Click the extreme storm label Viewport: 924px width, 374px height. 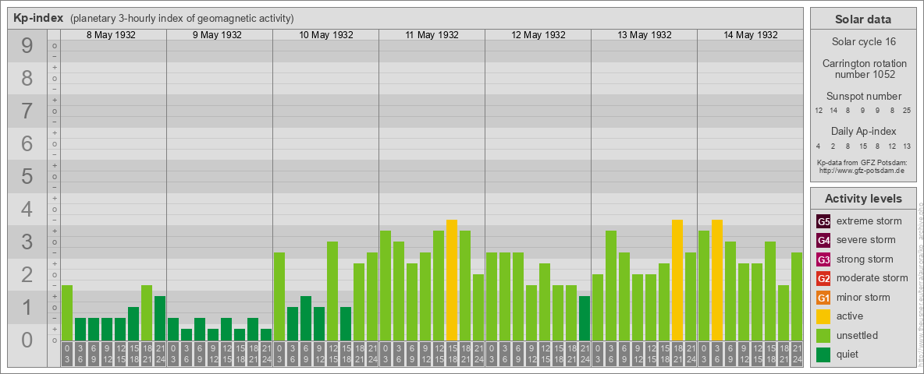pyautogui.click(x=869, y=221)
